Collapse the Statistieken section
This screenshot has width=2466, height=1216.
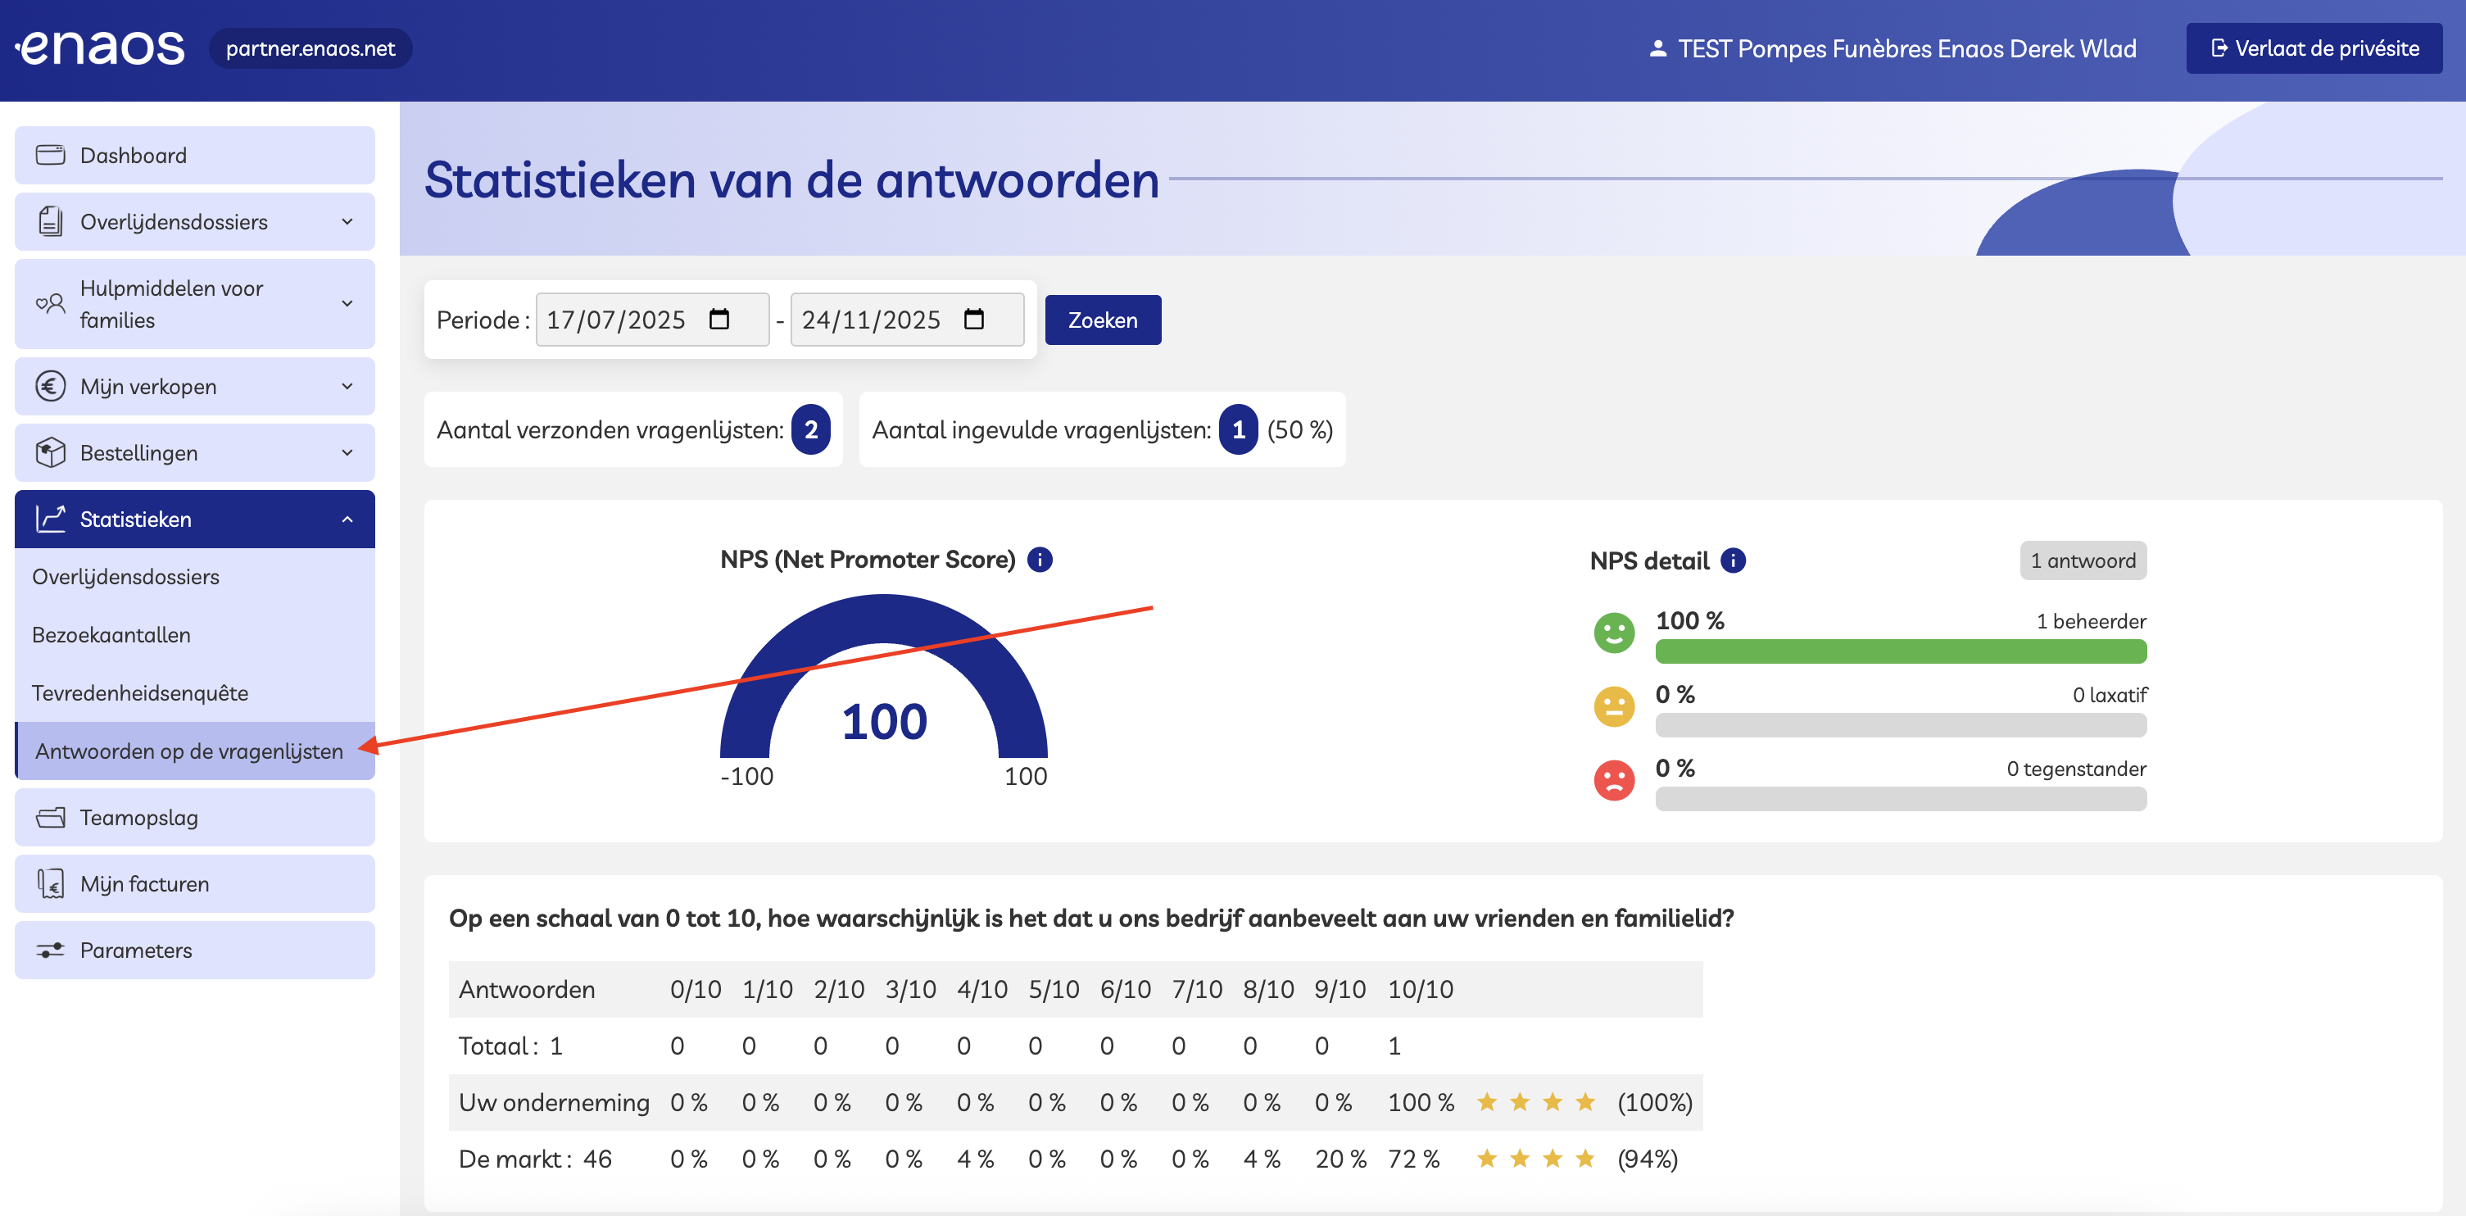[x=347, y=519]
